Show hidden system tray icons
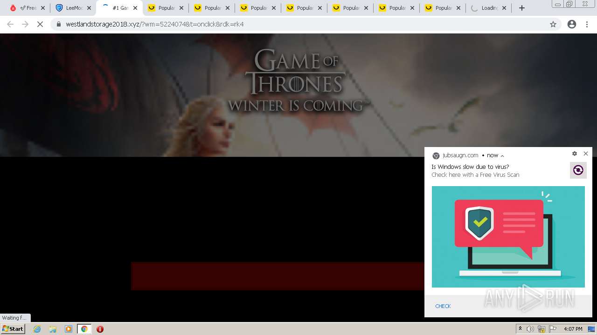The image size is (597, 335). click(x=520, y=329)
